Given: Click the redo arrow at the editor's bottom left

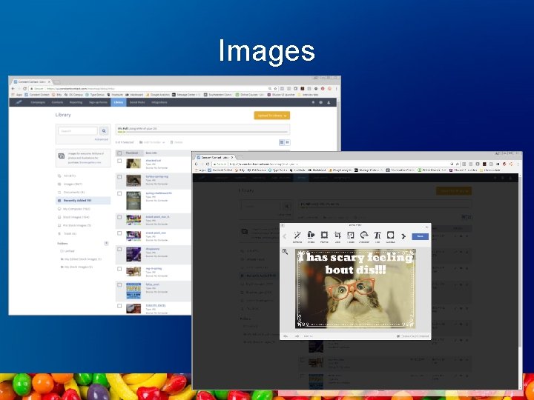Looking at the screenshot, I should click(297, 336).
